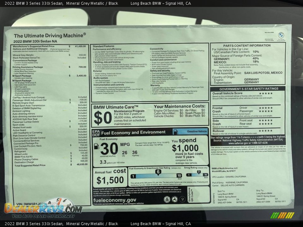Click "Performance and efficiency" subheading
This screenshot has height=227, width=303.
[x=107, y=49]
